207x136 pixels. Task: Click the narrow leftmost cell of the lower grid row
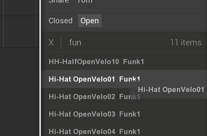click(x=2, y=32)
